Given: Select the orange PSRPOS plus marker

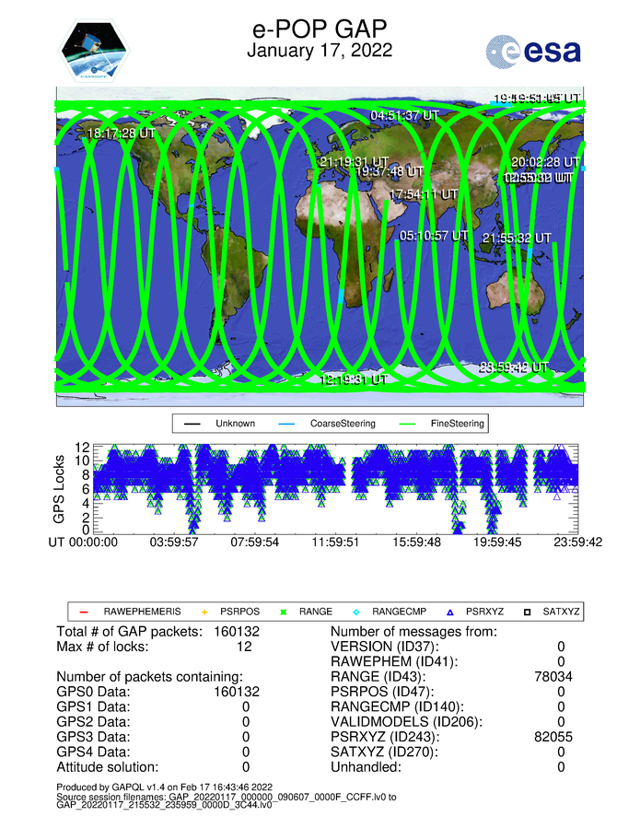Looking at the screenshot, I should (205, 612).
